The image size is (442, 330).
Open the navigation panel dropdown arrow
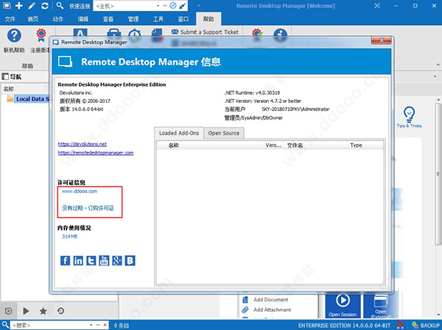[x=435, y=76]
